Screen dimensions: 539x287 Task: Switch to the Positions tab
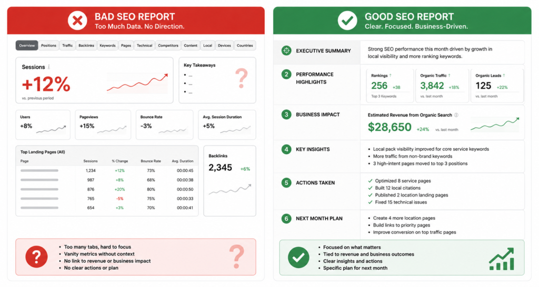48,45
